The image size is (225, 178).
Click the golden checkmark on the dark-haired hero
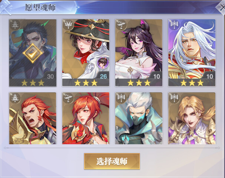[33, 53]
